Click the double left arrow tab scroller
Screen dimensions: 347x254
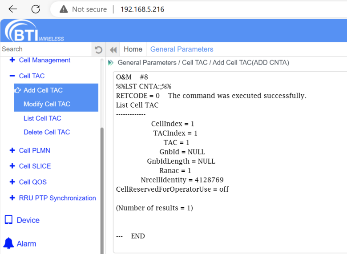(113, 49)
